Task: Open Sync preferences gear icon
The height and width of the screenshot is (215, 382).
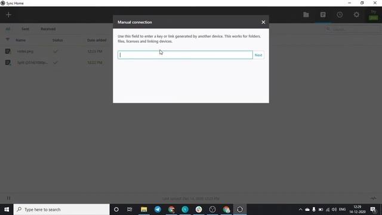Action: (356, 14)
